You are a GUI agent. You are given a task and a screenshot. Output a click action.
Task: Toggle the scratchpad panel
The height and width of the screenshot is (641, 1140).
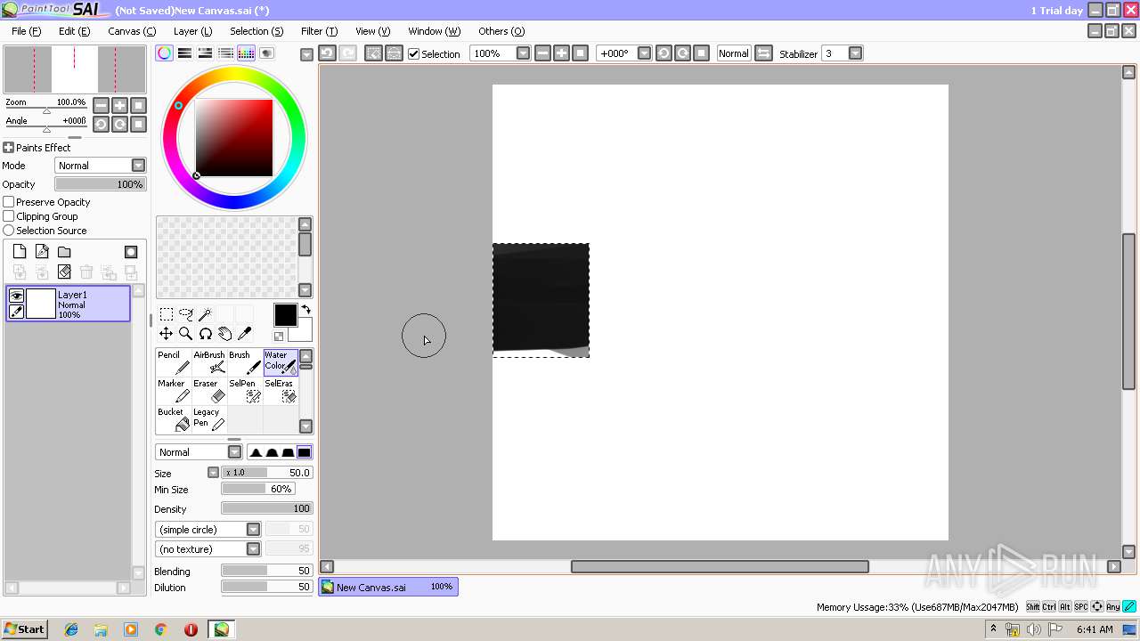pyautogui.click(x=266, y=53)
